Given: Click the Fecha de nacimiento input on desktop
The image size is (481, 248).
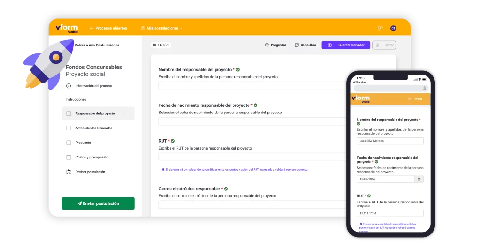Looking at the screenshot, I should tap(252, 121).
